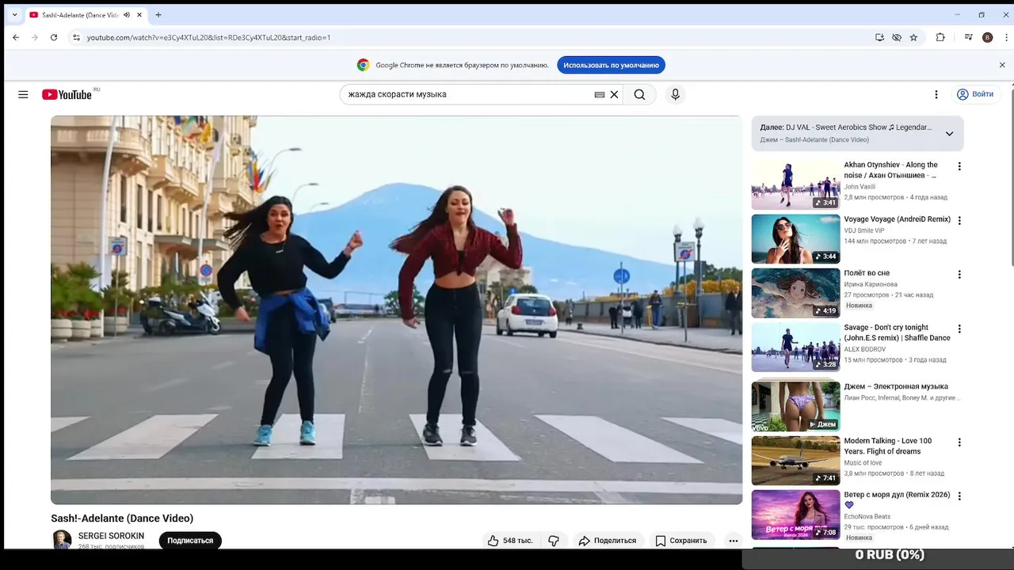The image size is (1014, 570).
Task: Open Полёт во сне video title
Action: 867,273
